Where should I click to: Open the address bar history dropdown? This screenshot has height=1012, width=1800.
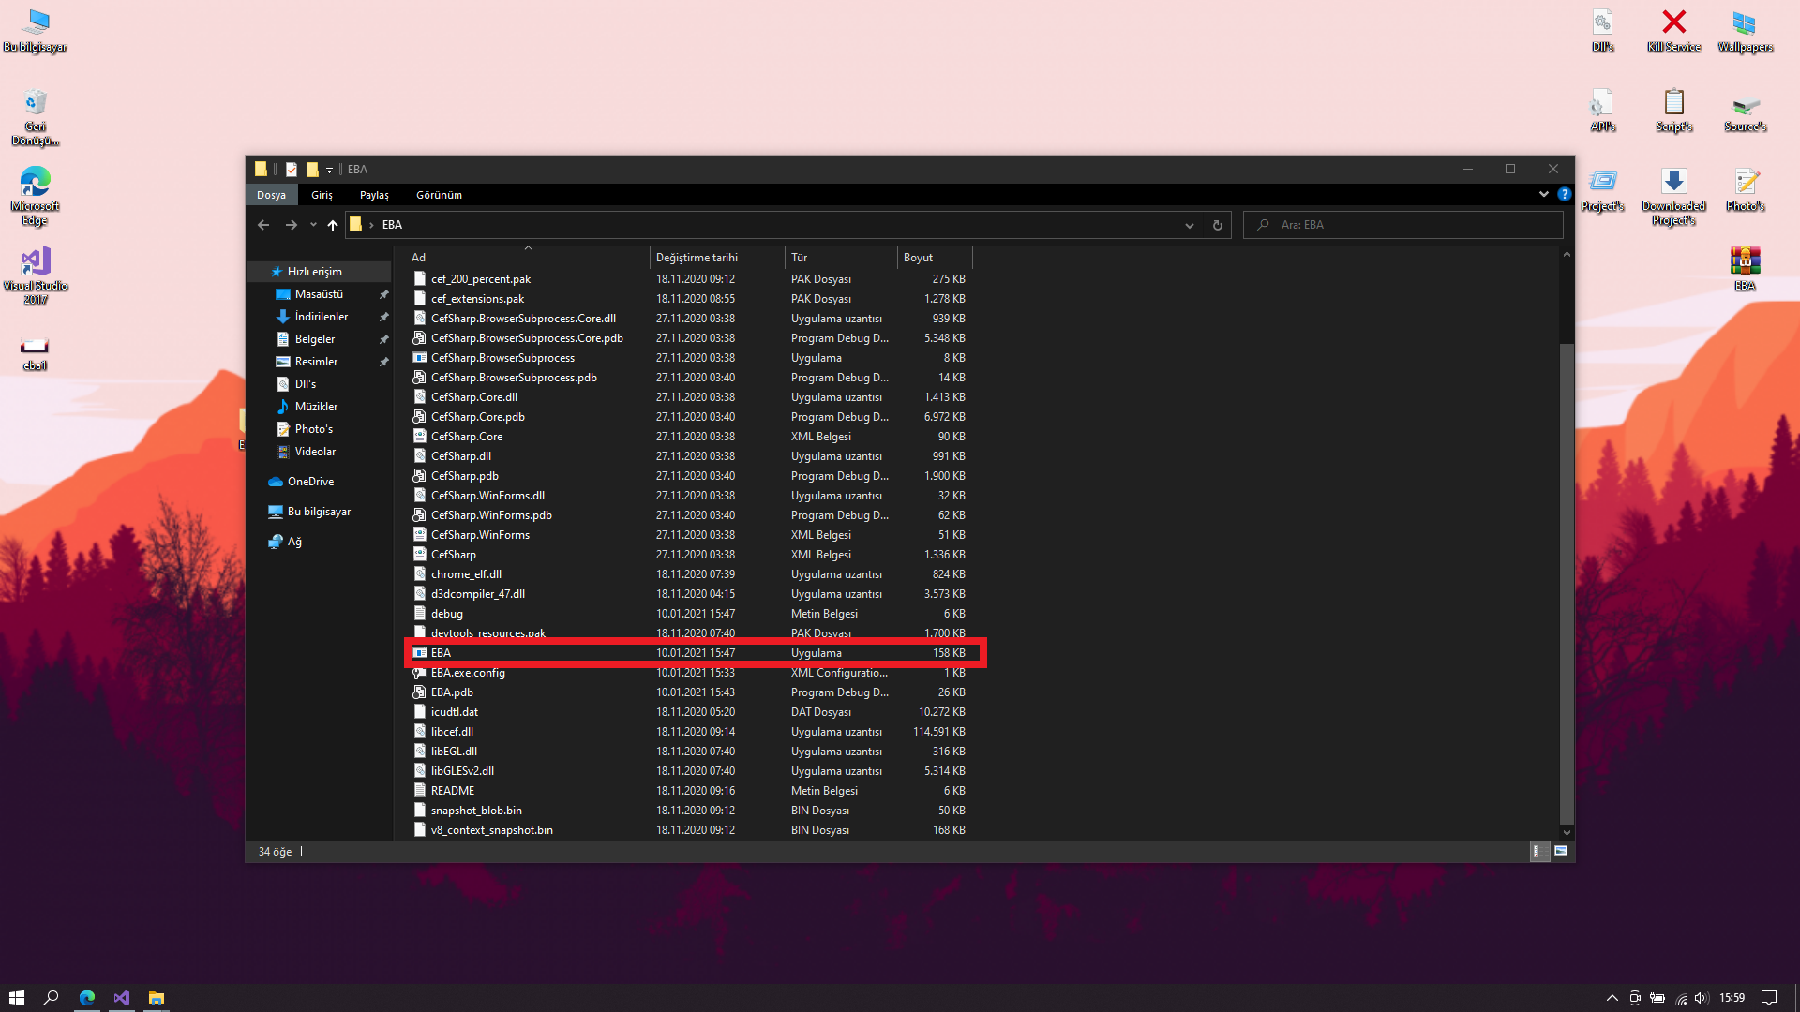(x=1189, y=225)
